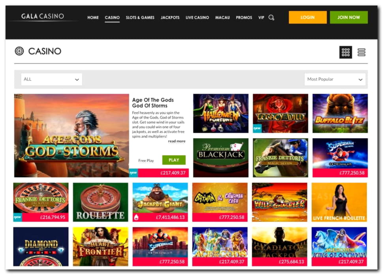Open the ALL category dropdown
Screen dimensions: 383x275
(x=52, y=79)
